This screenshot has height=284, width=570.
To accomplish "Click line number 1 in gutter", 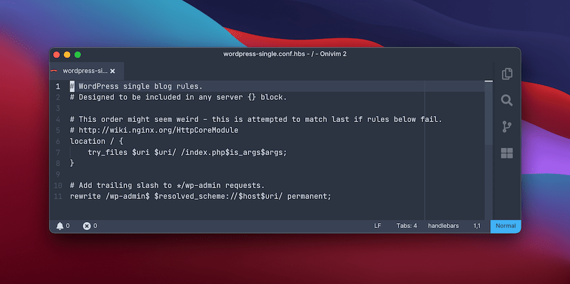I will [58, 87].
